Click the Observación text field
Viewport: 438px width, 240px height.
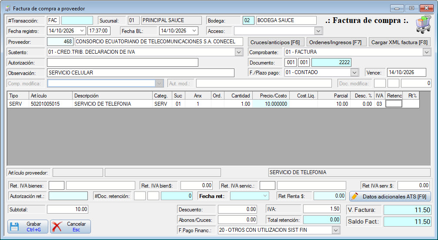point(140,73)
